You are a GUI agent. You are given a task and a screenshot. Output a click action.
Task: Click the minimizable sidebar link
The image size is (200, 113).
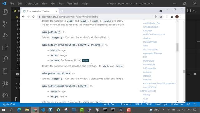pos(149,61)
